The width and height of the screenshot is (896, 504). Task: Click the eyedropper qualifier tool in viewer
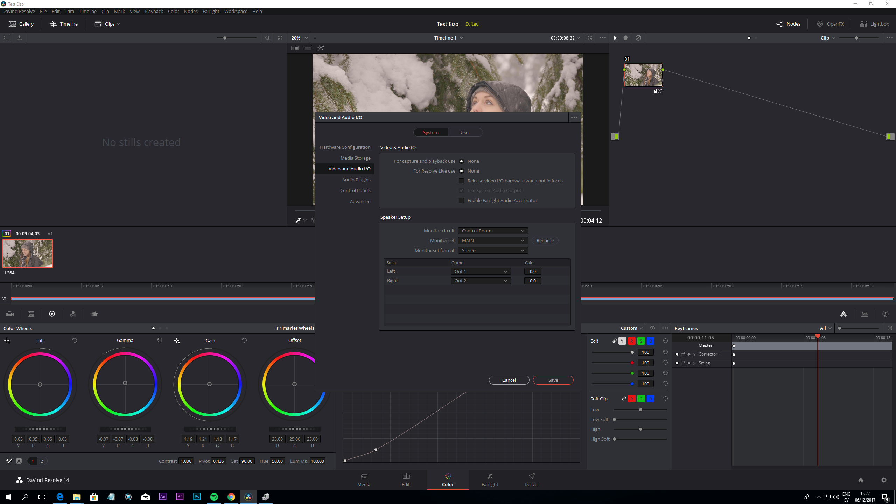click(298, 220)
